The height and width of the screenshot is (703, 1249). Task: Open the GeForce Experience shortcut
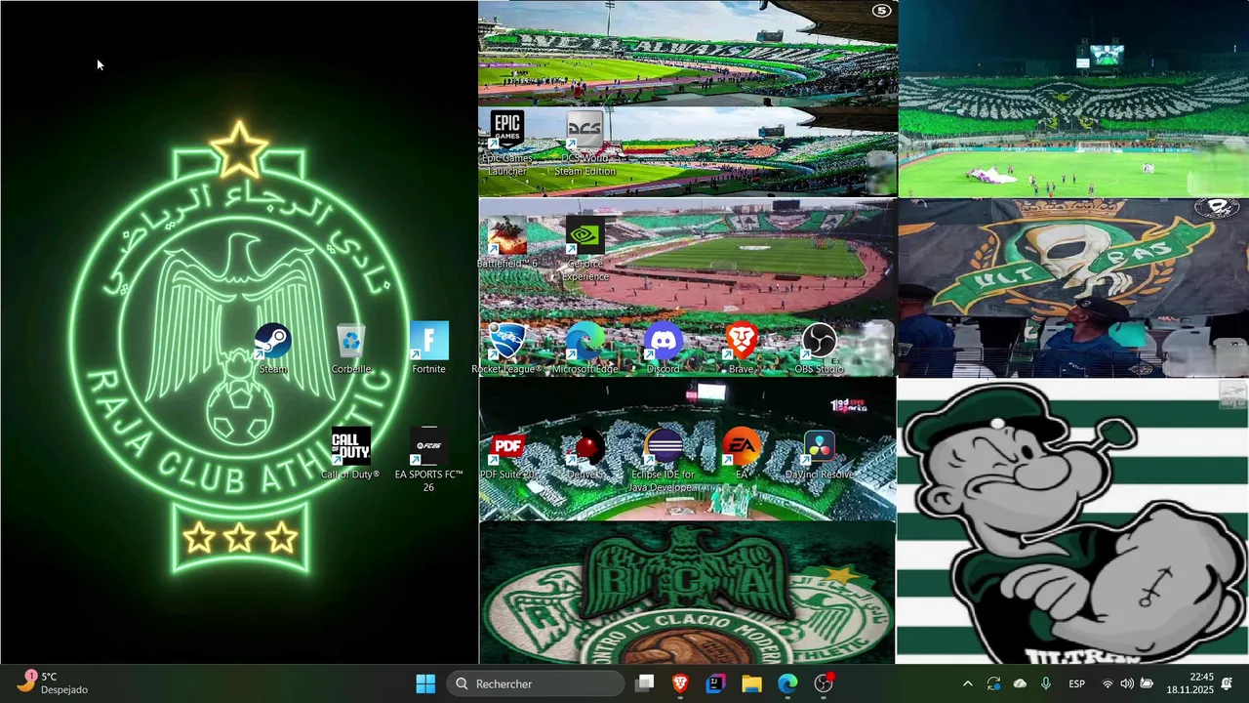(584, 249)
